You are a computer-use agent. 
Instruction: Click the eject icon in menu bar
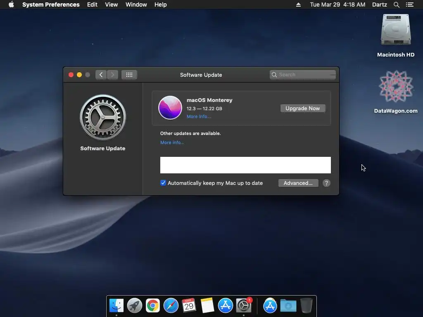(x=298, y=5)
